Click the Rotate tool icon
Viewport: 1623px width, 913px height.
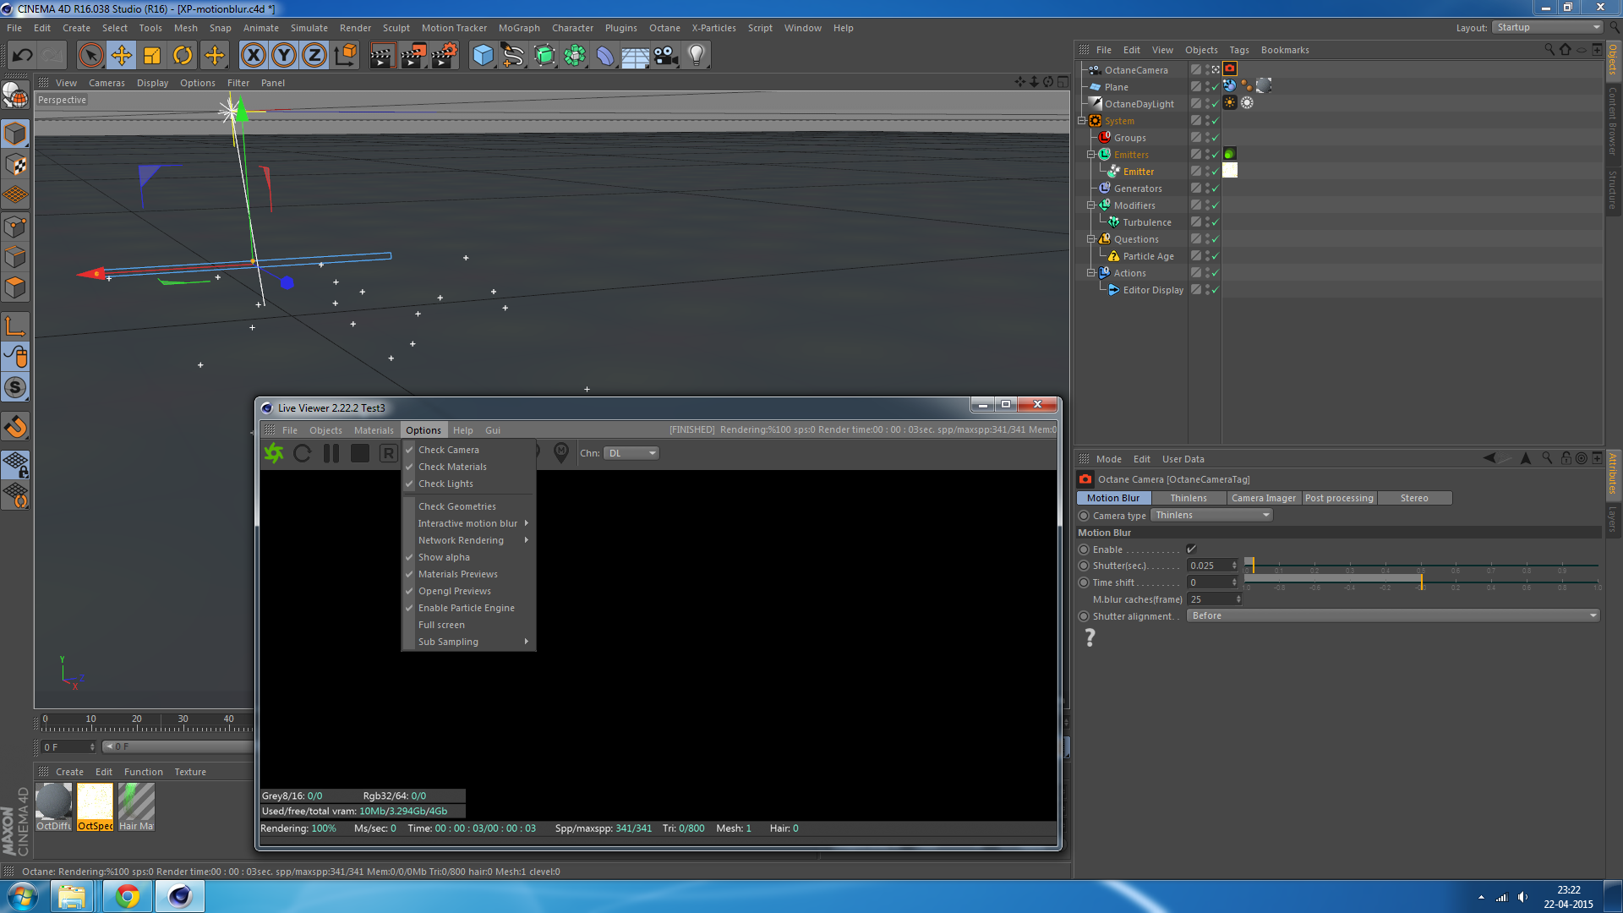(183, 56)
